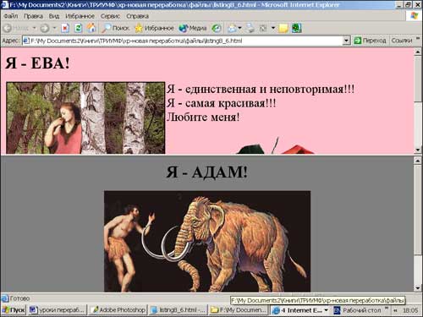Click the 'Я - АДАМ!' heading
Screen dimensions: 423x317
[x=206, y=172]
